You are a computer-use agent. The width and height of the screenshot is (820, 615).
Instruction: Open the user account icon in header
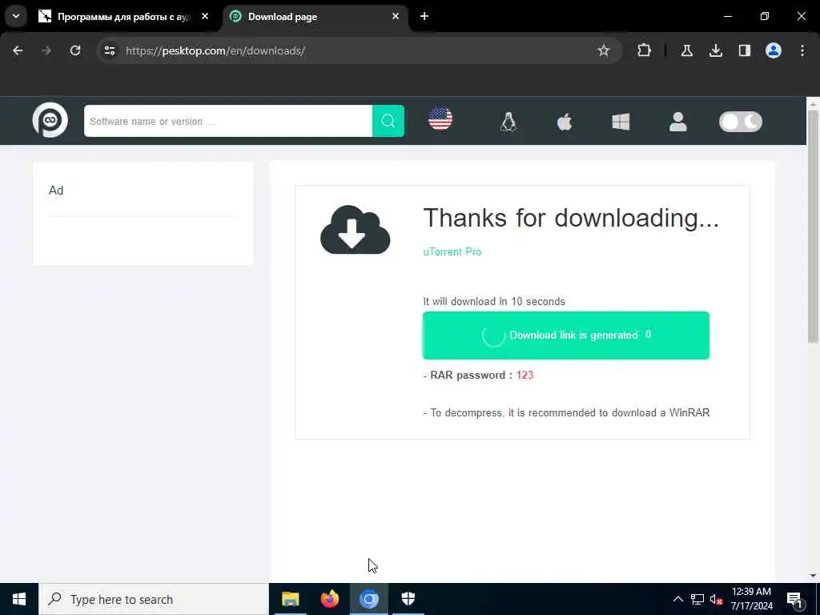(678, 122)
